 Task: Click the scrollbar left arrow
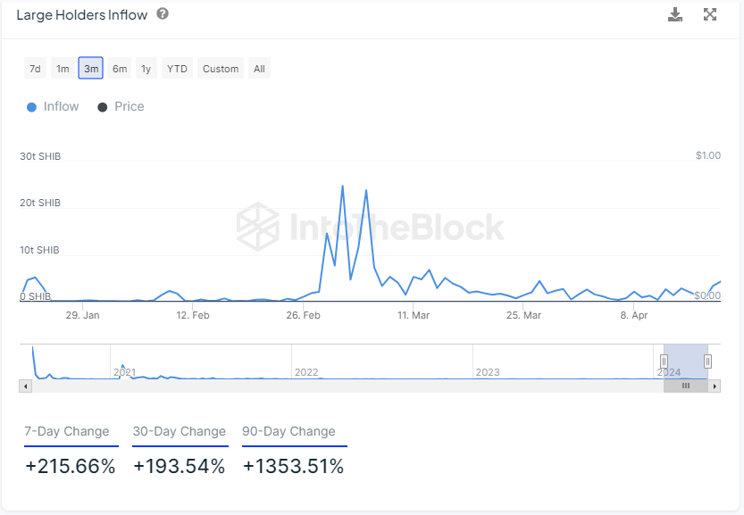(25, 386)
